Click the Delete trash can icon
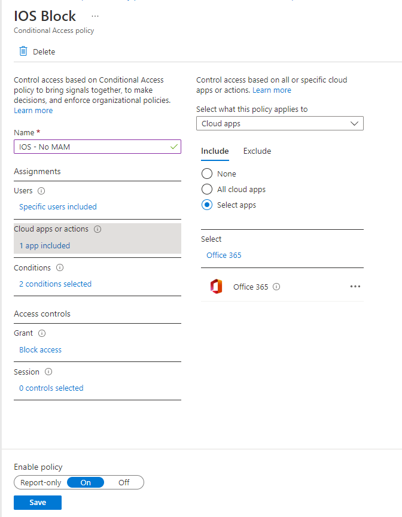 click(x=23, y=51)
